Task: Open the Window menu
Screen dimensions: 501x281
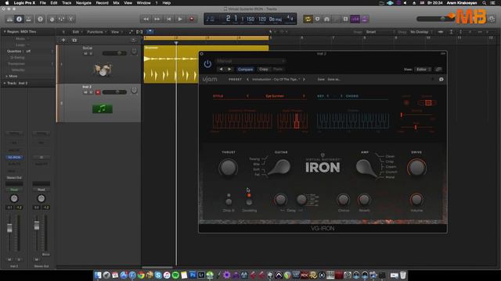Action: [144, 3]
